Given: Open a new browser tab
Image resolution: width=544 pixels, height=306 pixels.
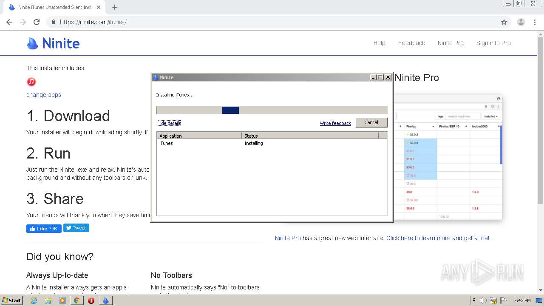Looking at the screenshot, I should coord(115,7).
